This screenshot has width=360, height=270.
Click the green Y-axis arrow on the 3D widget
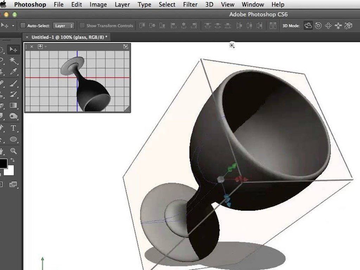232,168
